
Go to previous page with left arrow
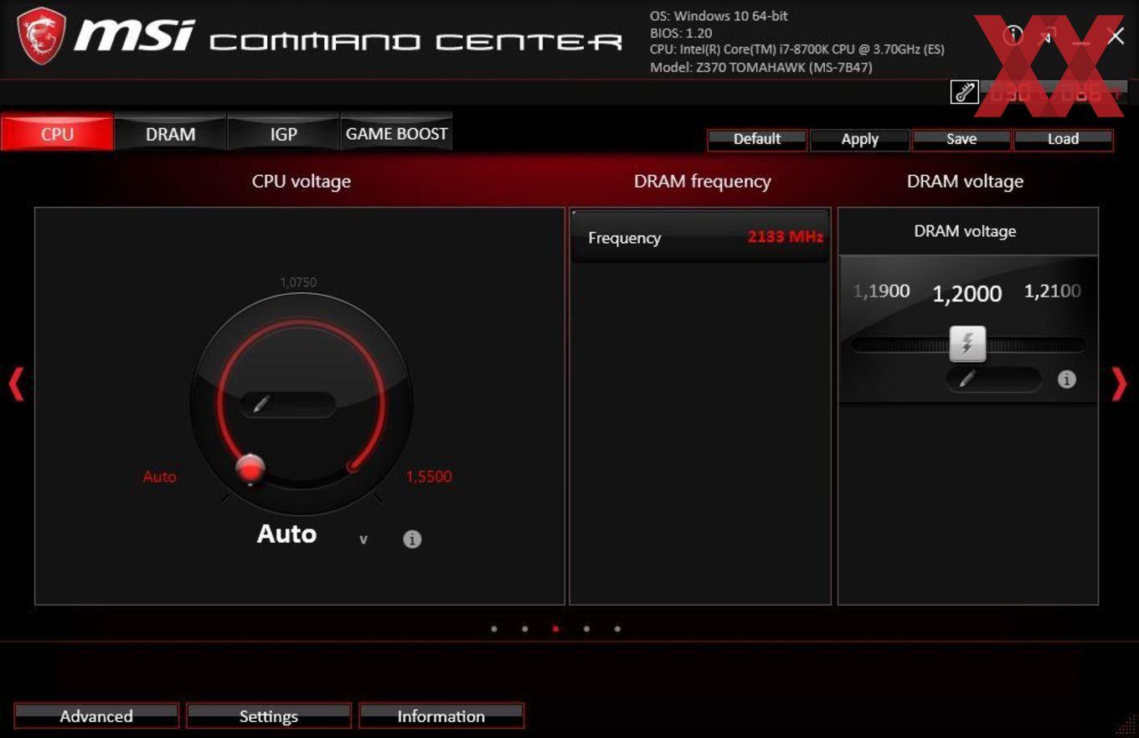[x=16, y=384]
